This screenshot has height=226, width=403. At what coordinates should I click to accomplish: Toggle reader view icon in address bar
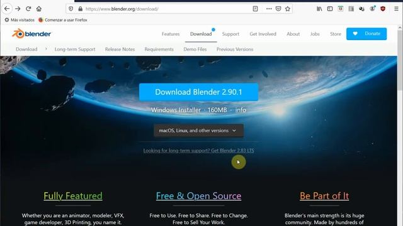(x=255, y=9)
